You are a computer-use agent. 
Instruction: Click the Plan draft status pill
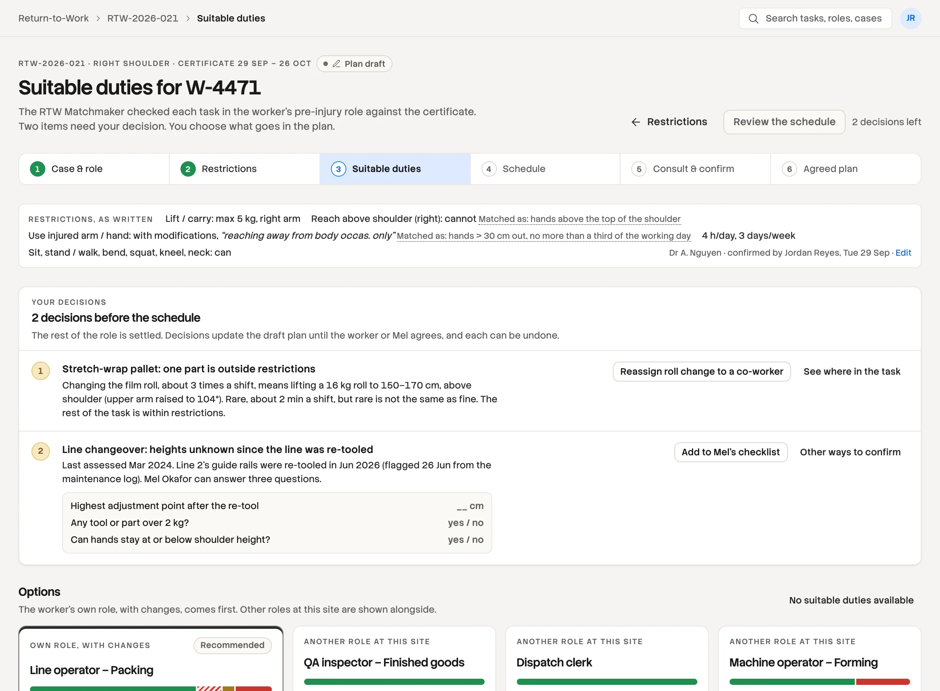pos(354,64)
